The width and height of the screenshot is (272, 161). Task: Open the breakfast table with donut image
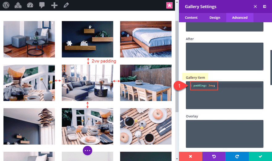(x=87, y=126)
